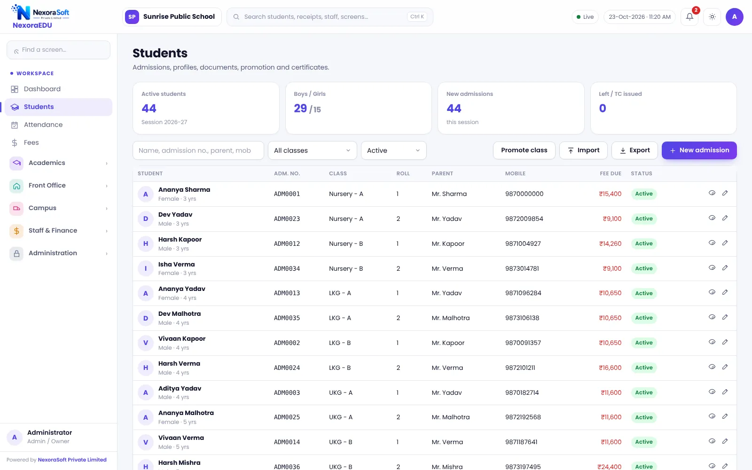Click the Promote class button
Image resolution: width=752 pixels, height=470 pixels.
[524, 150]
